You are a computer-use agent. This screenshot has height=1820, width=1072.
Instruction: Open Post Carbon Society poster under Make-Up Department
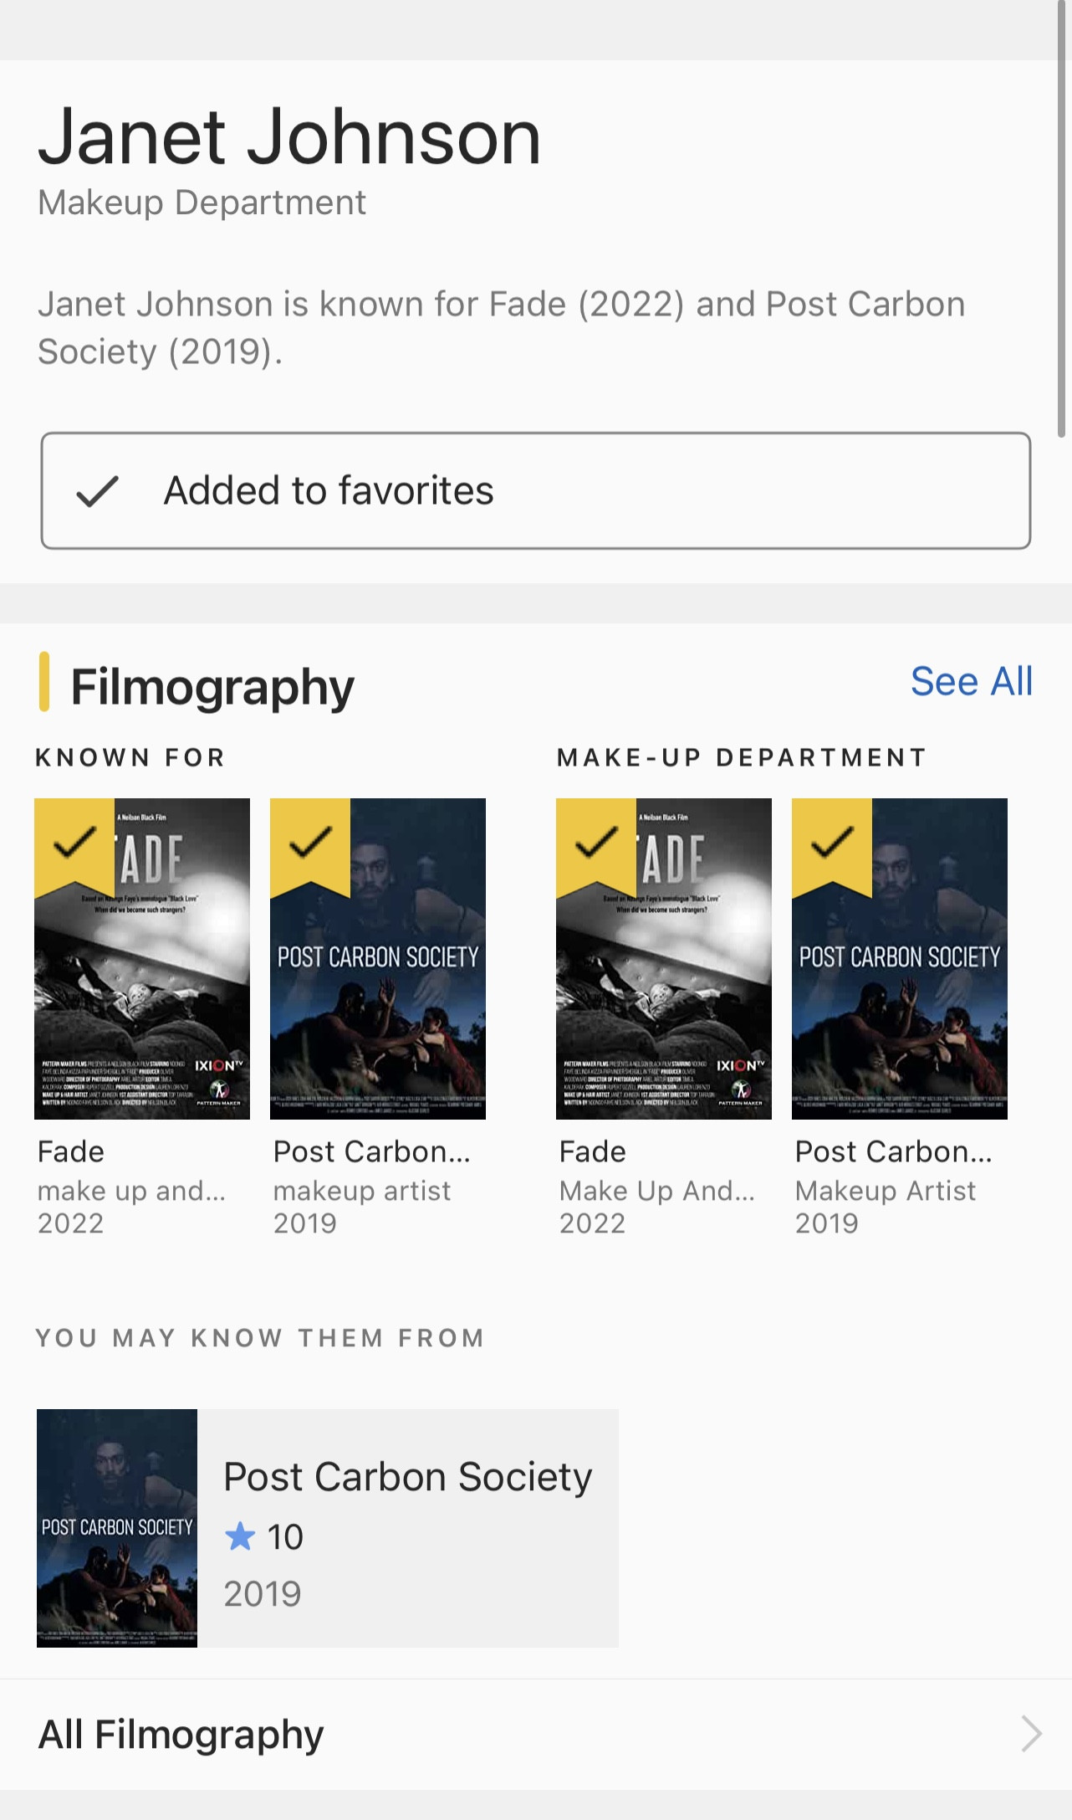900,987
